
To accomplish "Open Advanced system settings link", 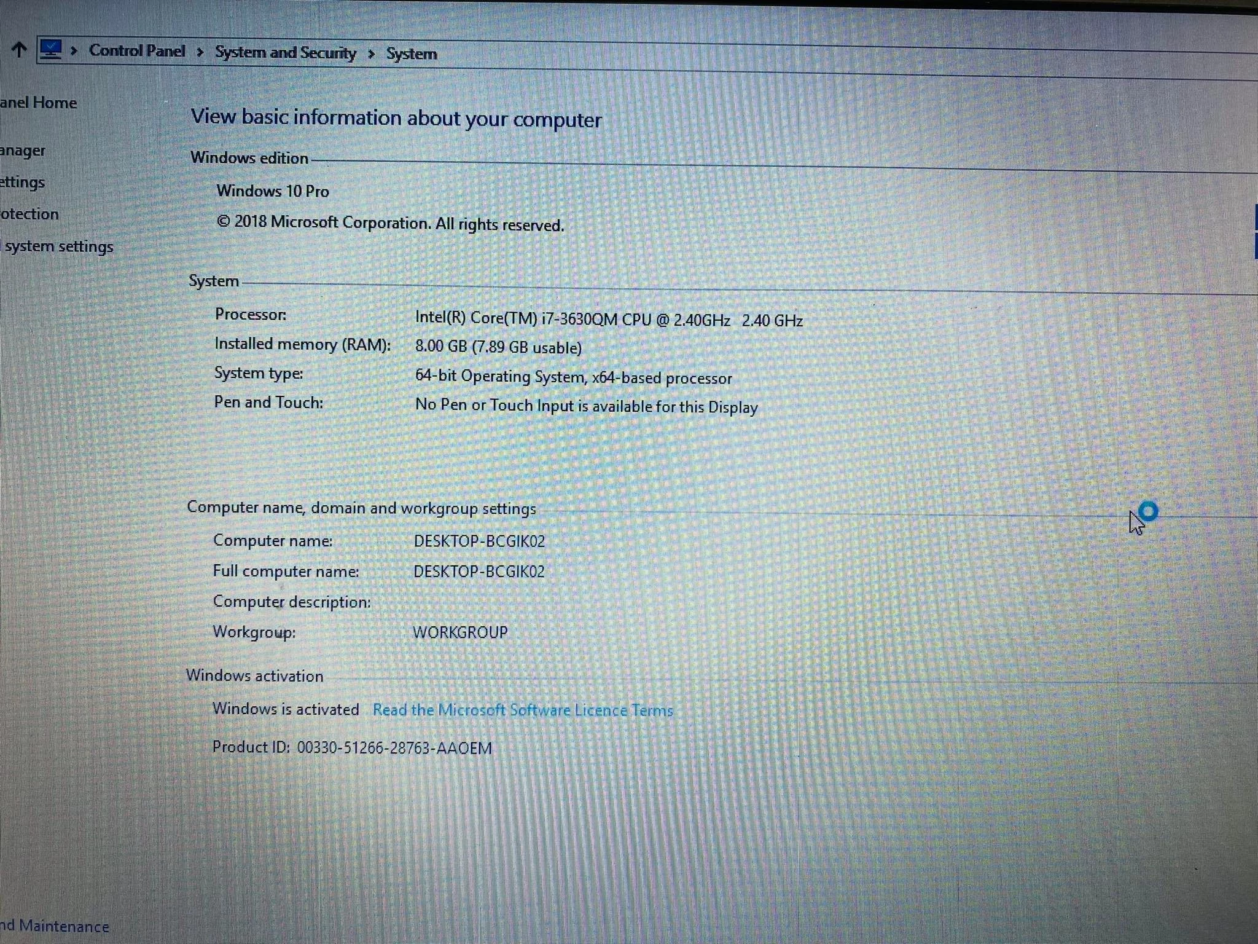I will tap(57, 246).
